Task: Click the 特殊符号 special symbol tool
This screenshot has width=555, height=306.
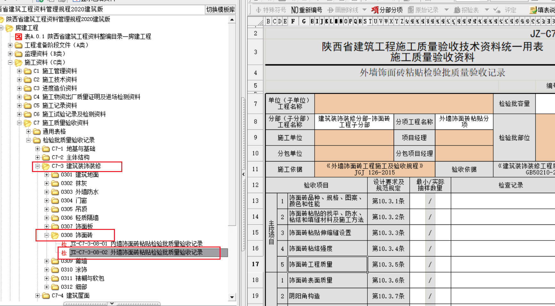Action: coord(270,10)
